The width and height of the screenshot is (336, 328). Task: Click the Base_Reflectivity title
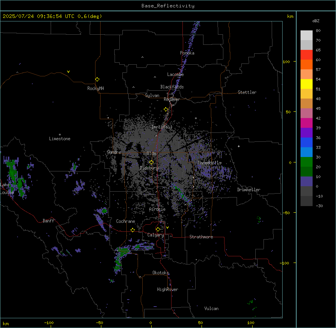[168, 6]
